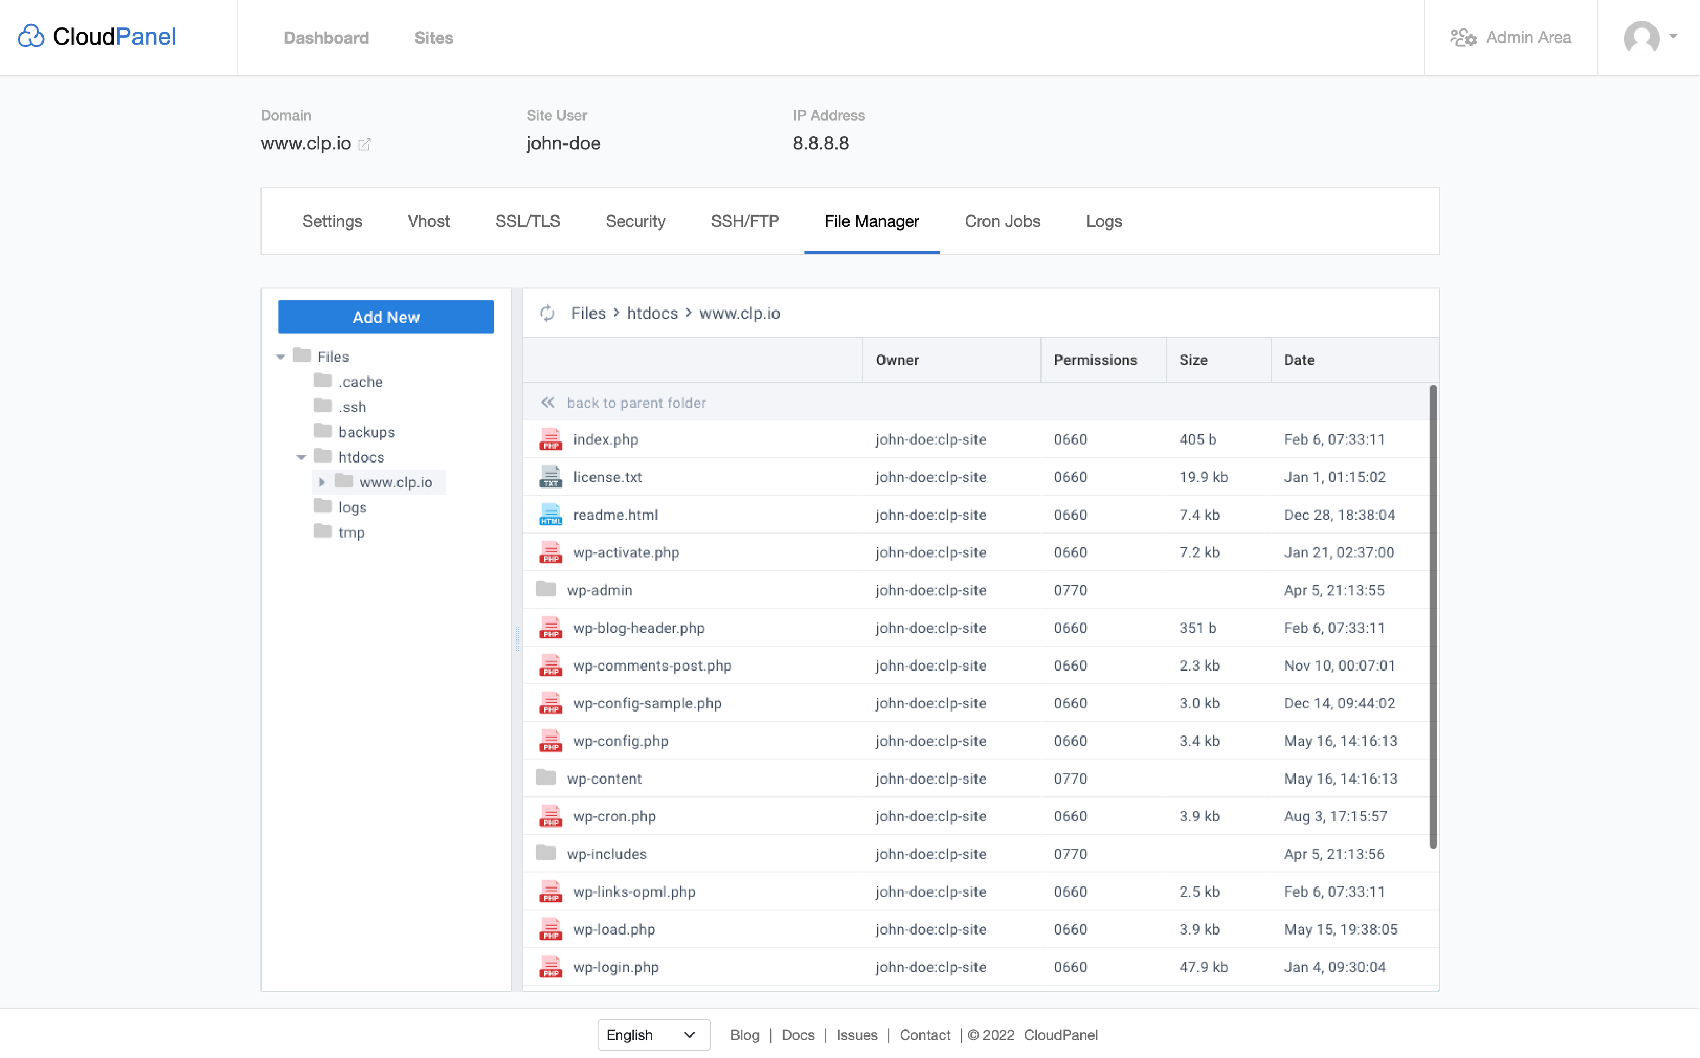Click the double-chevron back to parent icon
The width and height of the screenshot is (1700, 1058).
tap(548, 402)
